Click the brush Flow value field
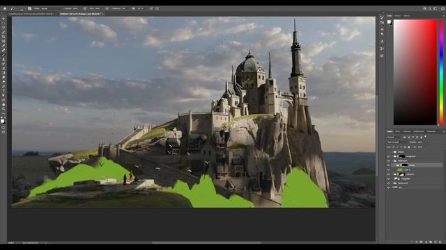This screenshot has height=250, width=446. (98, 8)
